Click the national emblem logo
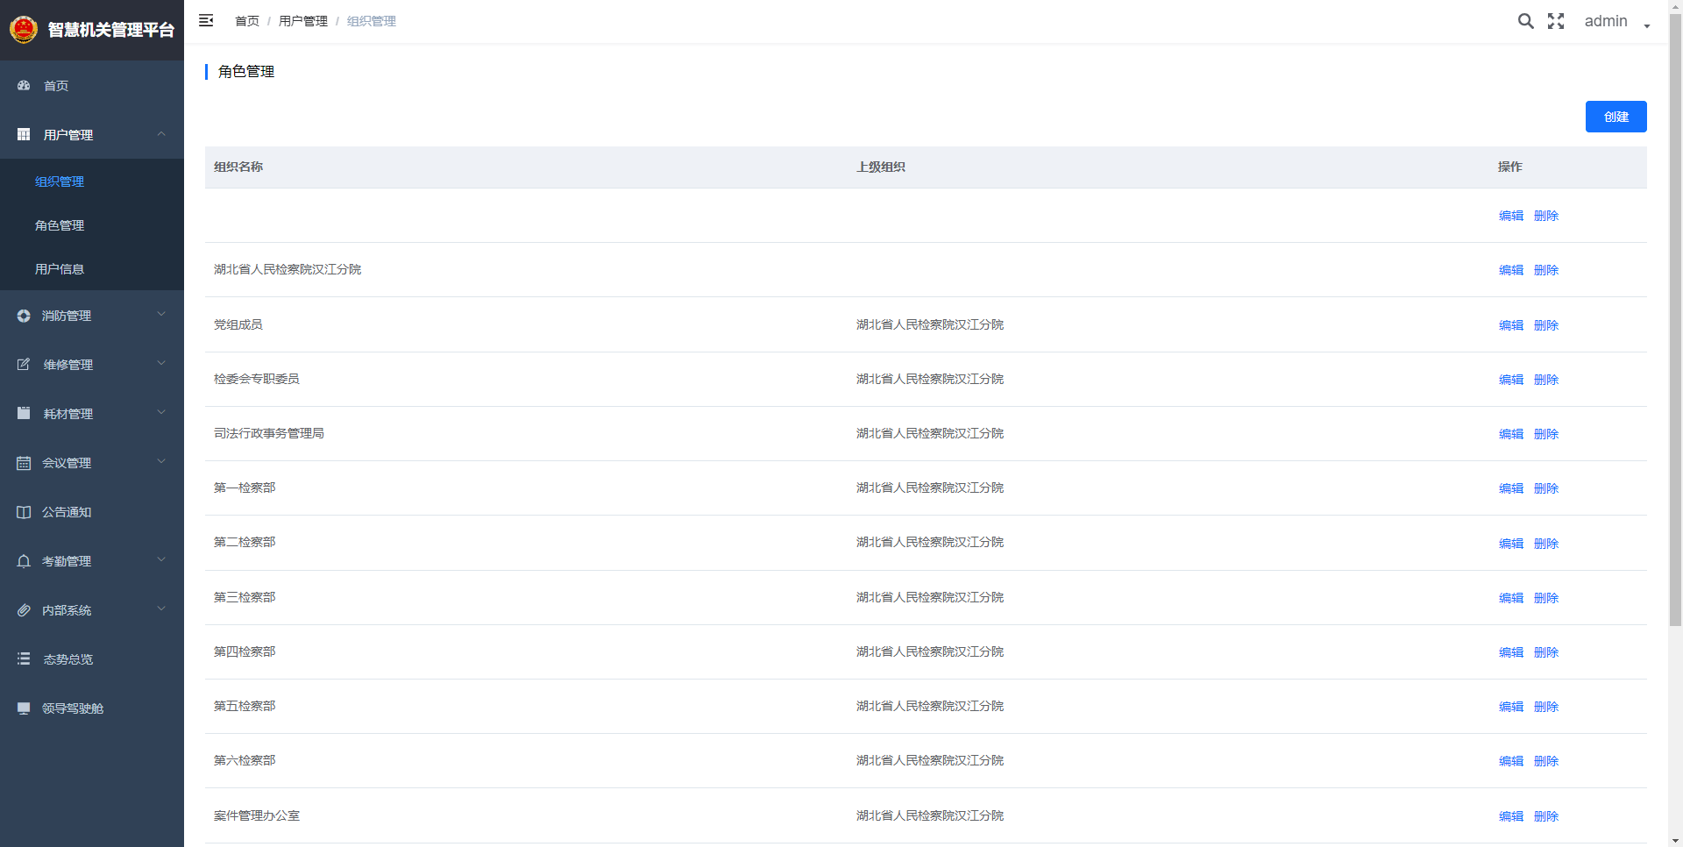1683x847 pixels. (24, 30)
